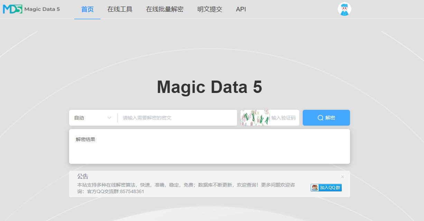
Task: Switch to 在线批量解密 page
Action: [x=165, y=9]
